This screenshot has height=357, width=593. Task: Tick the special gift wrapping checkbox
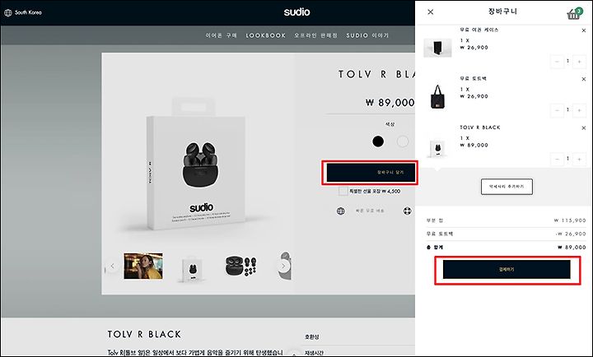click(343, 191)
